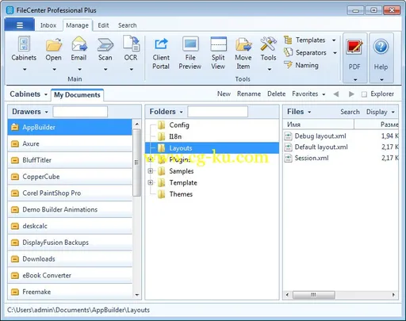Screen dimensions: 406x321
Task: Toggle the Explorer checkbox
Action: [x=364, y=94]
